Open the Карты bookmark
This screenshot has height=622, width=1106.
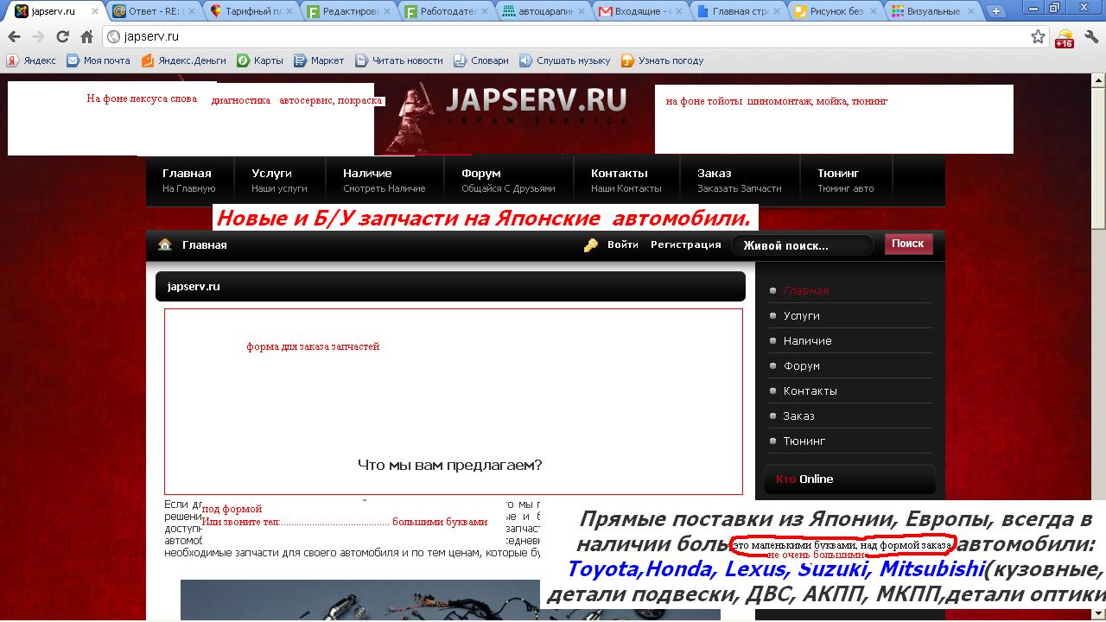pos(260,60)
